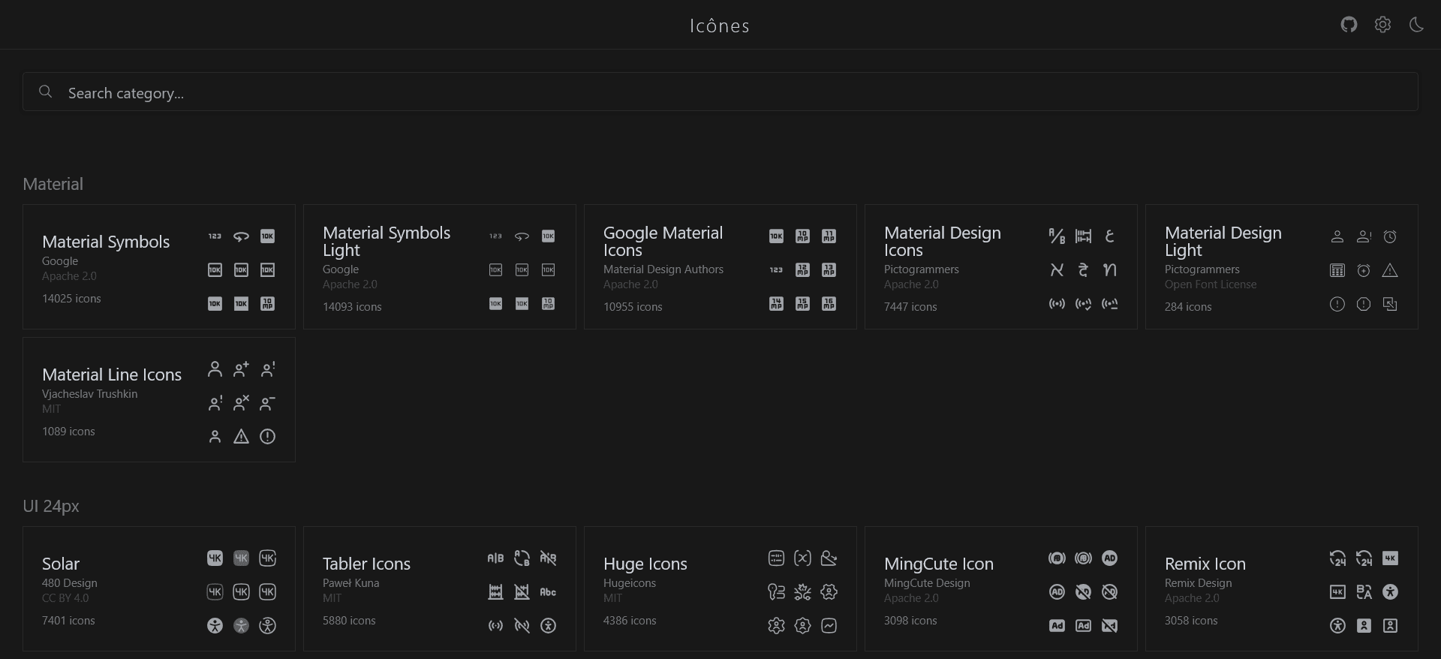Open the Material Design Icons collection
Viewport: 1441px width, 659px height.
pos(942,241)
